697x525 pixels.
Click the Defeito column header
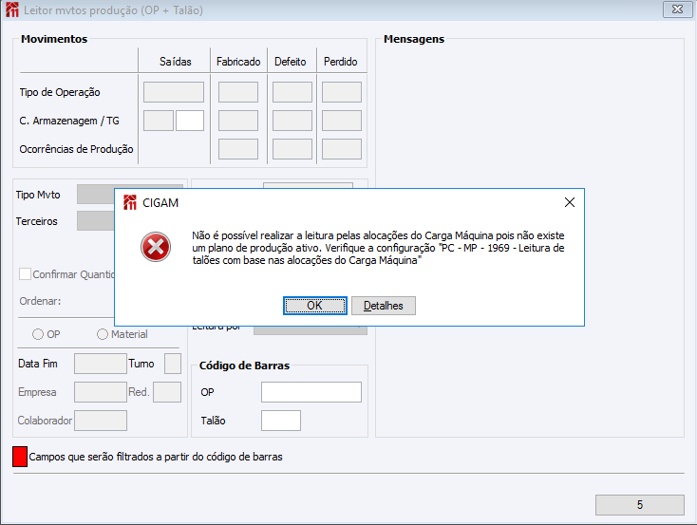click(291, 62)
